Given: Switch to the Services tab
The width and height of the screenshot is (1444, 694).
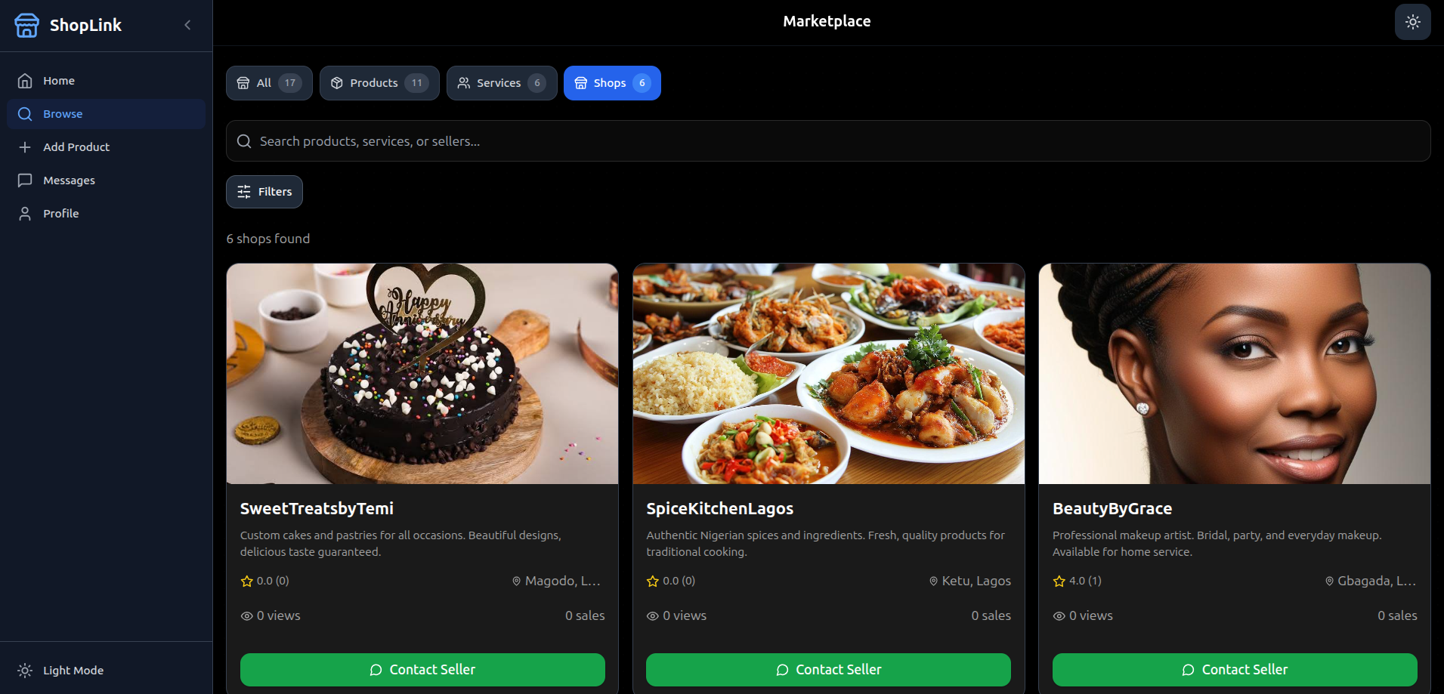Looking at the screenshot, I should click(502, 83).
